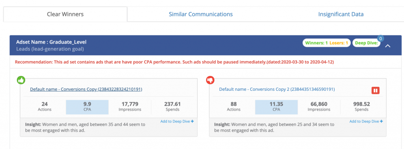
Task: Switch to the Insignificant Data tab
Action: (x=341, y=14)
